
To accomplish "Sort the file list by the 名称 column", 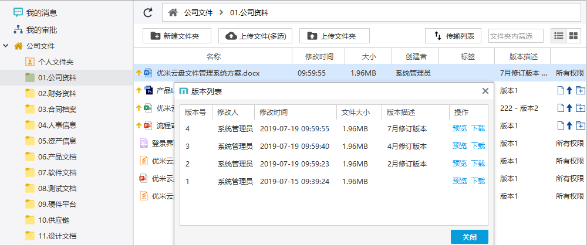I will pyautogui.click(x=213, y=56).
